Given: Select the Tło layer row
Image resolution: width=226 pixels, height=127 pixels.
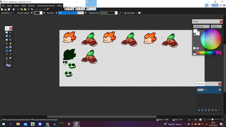Looking at the screenshot, I should pos(209,90).
